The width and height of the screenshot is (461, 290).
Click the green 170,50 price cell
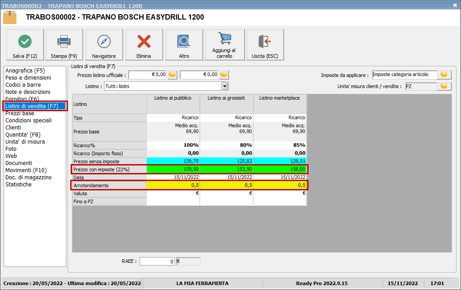[173, 169]
